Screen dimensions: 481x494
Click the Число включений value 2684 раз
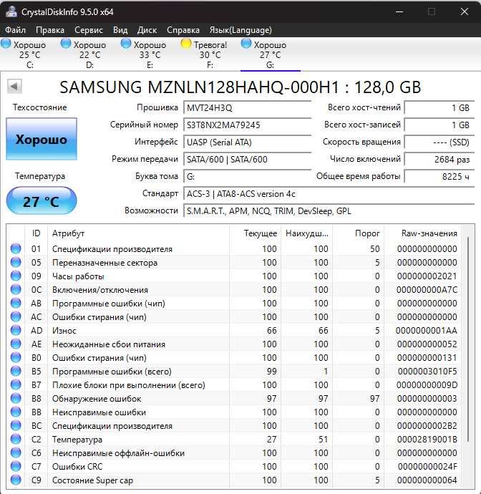point(439,160)
